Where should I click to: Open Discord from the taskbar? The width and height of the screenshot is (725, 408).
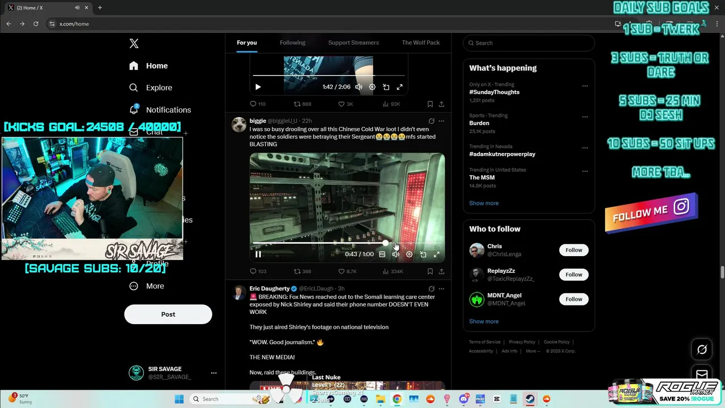coord(463,399)
